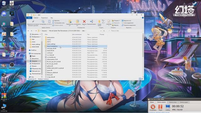Open Discord desktop shortcut
This screenshot has width=201, height=113.
click(x=4, y=14)
